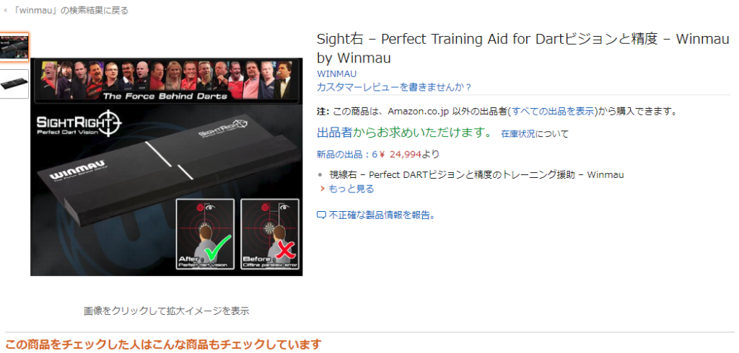Click the speech bubble report icon
Viewport: 739px width, 353px height.
321,215
